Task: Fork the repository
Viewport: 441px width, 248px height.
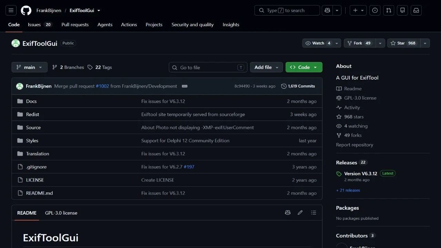Action: coord(360,43)
